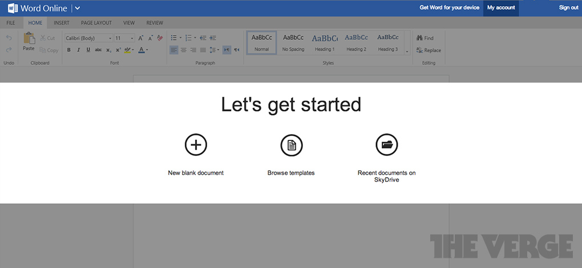The height and width of the screenshot is (268, 582).
Task: Toggle Underline formatting
Action: (x=88, y=50)
